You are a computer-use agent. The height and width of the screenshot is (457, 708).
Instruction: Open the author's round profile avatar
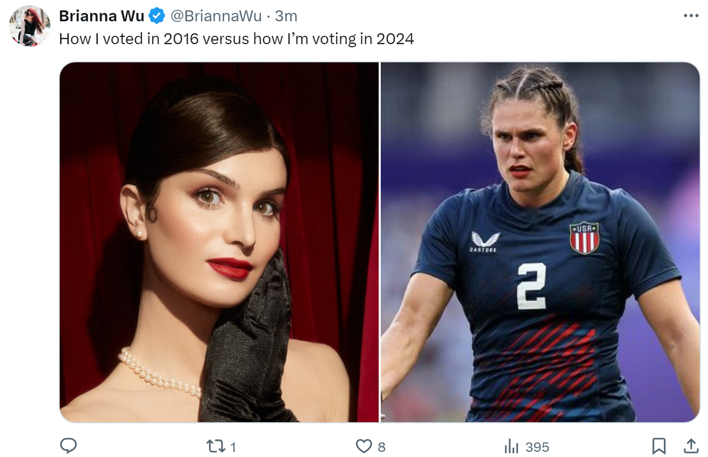point(30,26)
